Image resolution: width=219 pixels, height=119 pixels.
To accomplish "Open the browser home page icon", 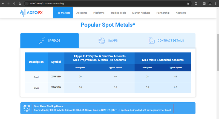I will point(20,4).
